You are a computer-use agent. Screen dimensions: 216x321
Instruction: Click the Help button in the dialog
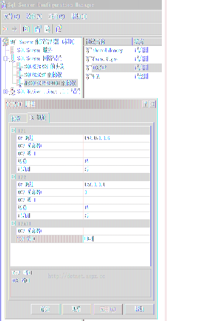139,309
